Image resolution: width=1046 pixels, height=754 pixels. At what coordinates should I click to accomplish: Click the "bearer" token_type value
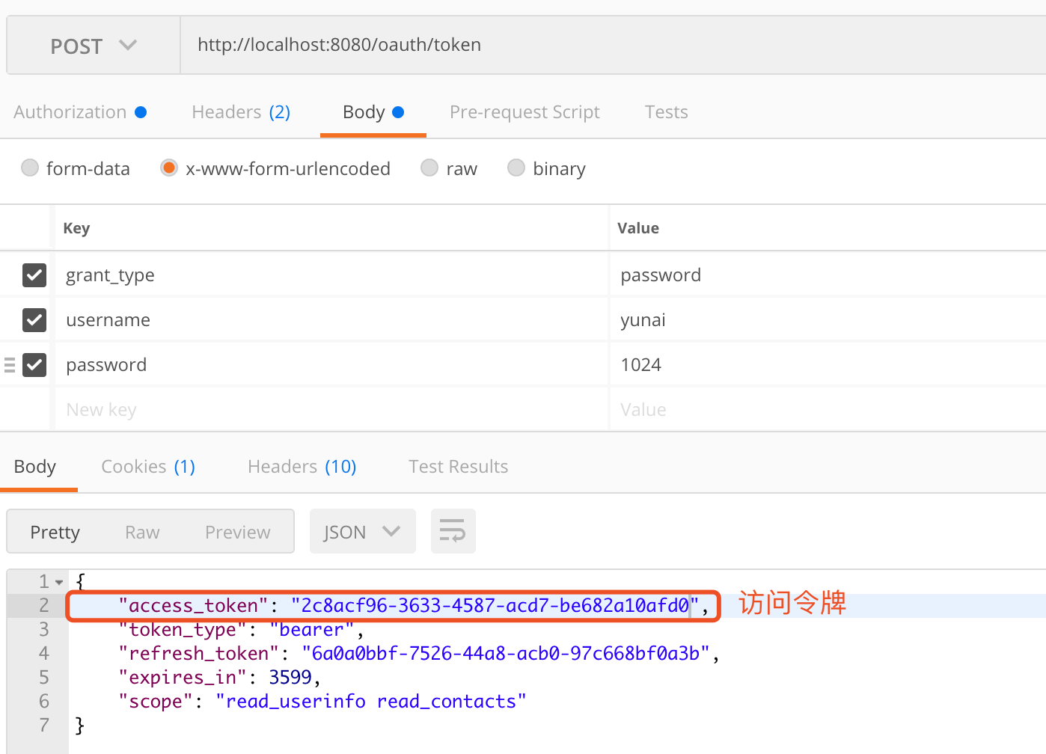point(311,630)
